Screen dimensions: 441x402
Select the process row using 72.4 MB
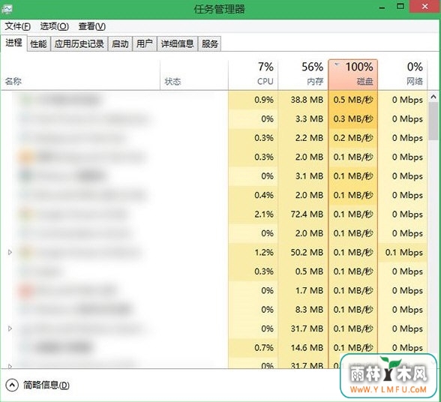click(x=214, y=214)
